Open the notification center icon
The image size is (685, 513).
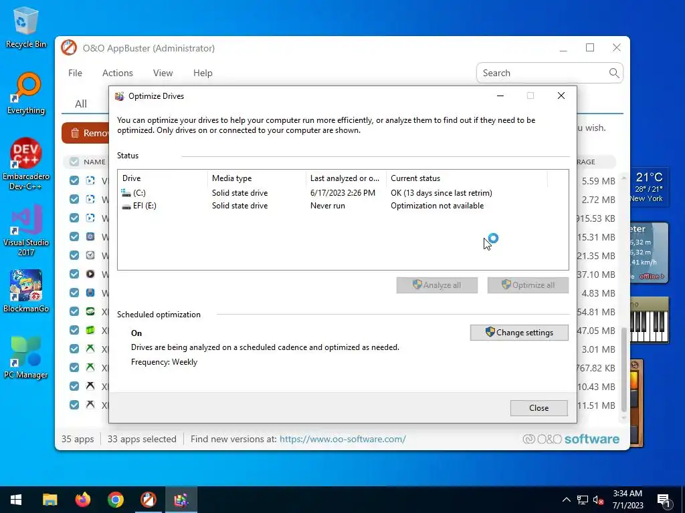664,500
